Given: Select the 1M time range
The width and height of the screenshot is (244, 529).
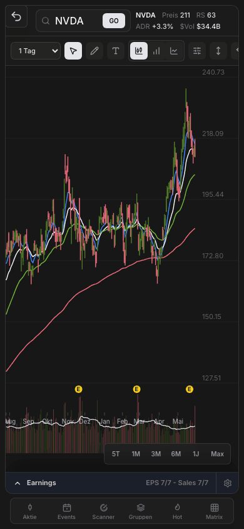Looking at the screenshot, I should click(x=136, y=454).
